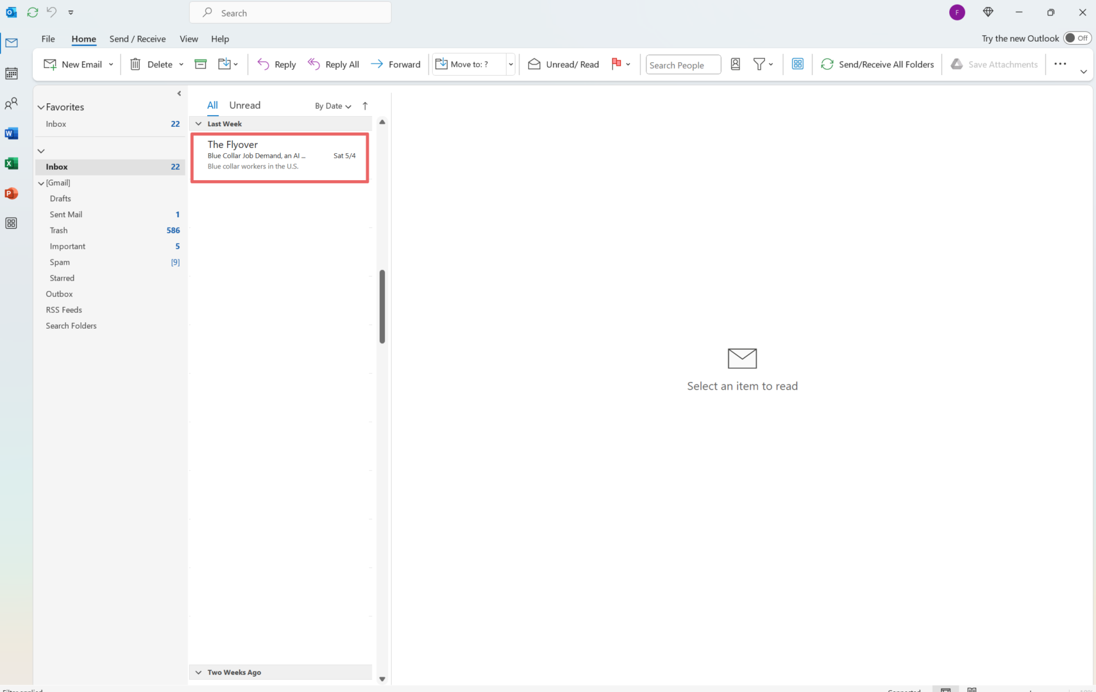Expand ribbon display options chevron

1083,72
